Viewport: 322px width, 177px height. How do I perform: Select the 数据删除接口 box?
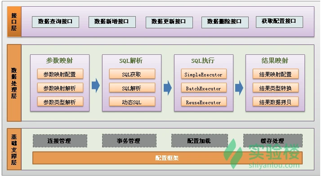coord(225,22)
